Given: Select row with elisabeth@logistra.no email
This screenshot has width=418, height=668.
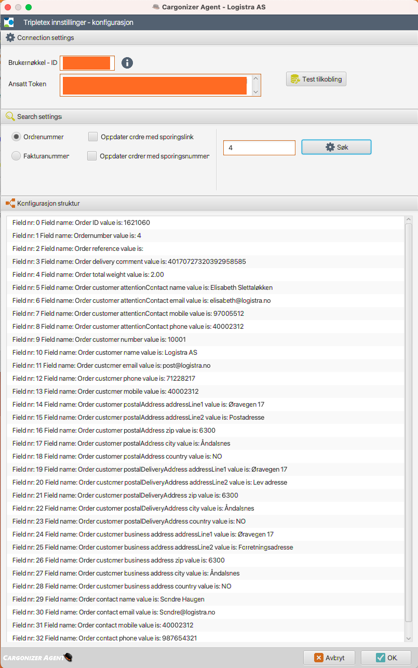Looking at the screenshot, I should pyautogui.click(x=206, y=300).
